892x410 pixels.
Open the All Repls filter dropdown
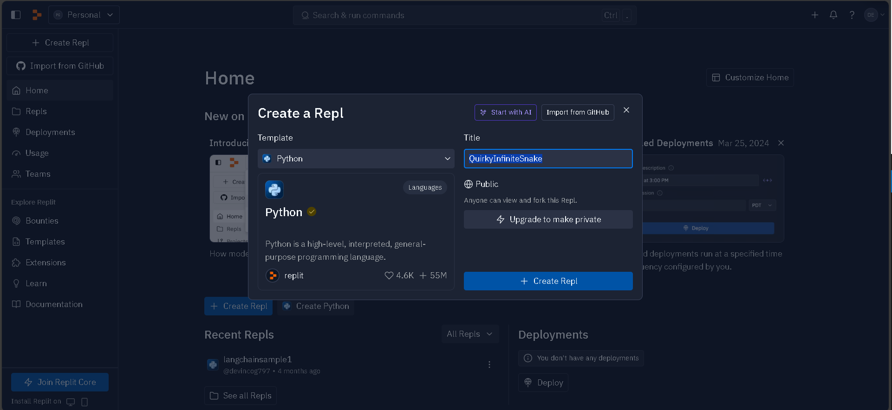coord(470,334)
